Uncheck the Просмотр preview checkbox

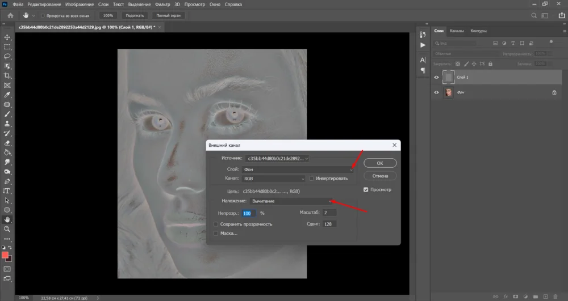[x=366, y=190]
